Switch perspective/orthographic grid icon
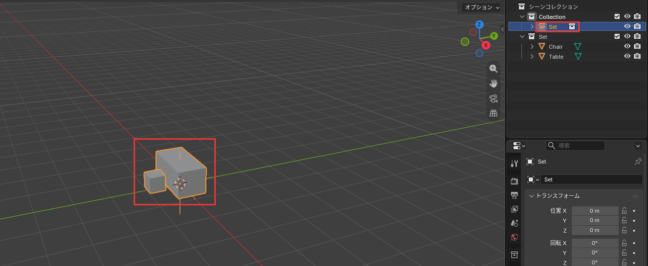 (x=493, y=113)
